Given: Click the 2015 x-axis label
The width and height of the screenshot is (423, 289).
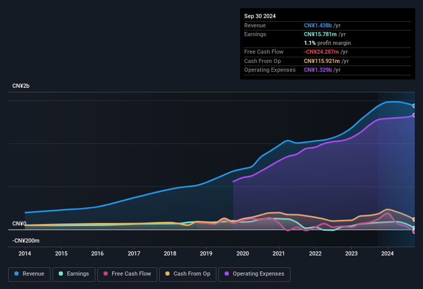Looking at the screenshot, I should (x=61, y=253).
